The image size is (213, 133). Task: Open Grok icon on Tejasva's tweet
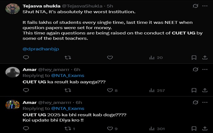point(196,6)
